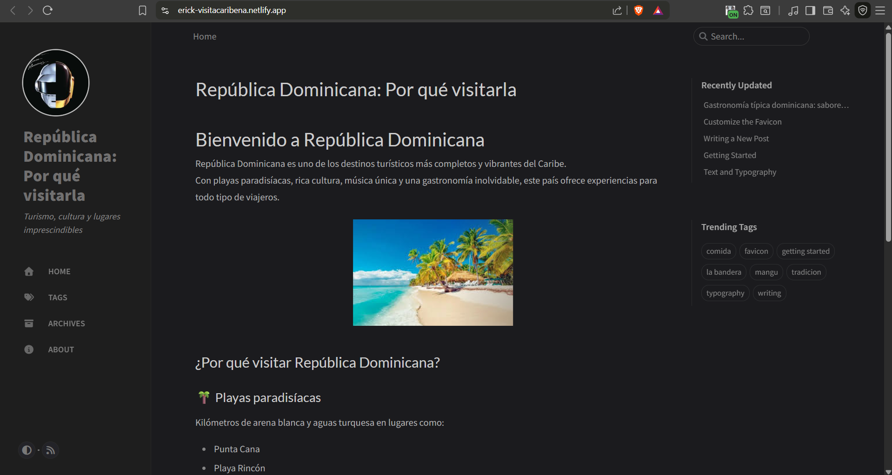The width and height of the screenshot is (892, 475).
Task: Click the Brave Shields lion icon
Action: (639, 10)
